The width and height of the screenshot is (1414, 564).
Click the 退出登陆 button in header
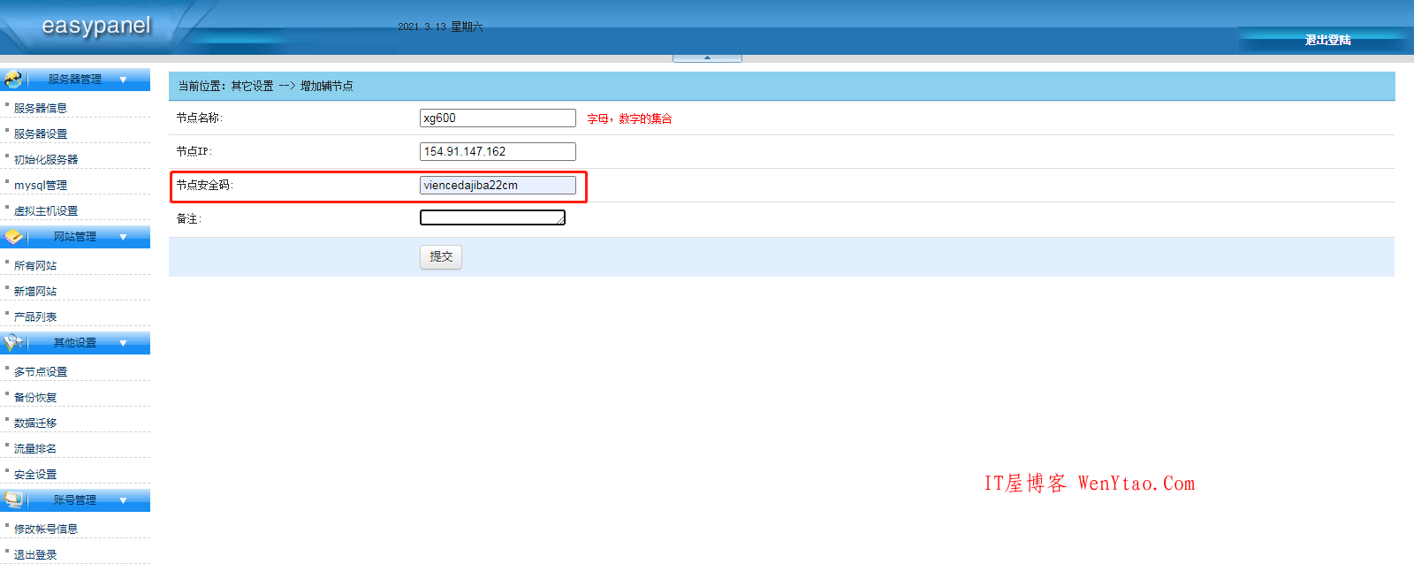point(1327,40)
